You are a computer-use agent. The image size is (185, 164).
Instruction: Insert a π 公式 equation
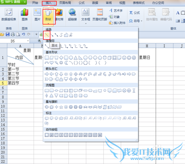[135, 13]
